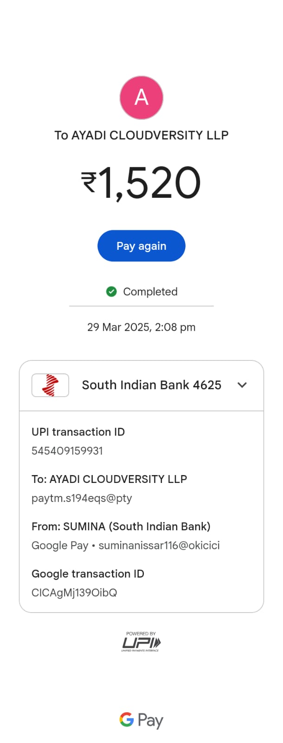Click the UPI transaction ID number

67,451
